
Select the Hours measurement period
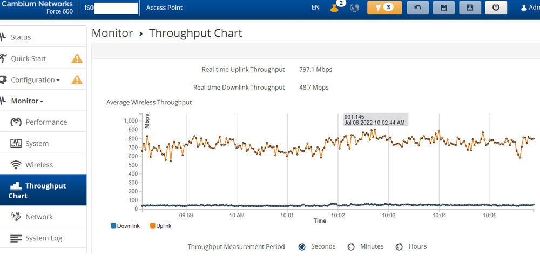[x=399, y=247]
